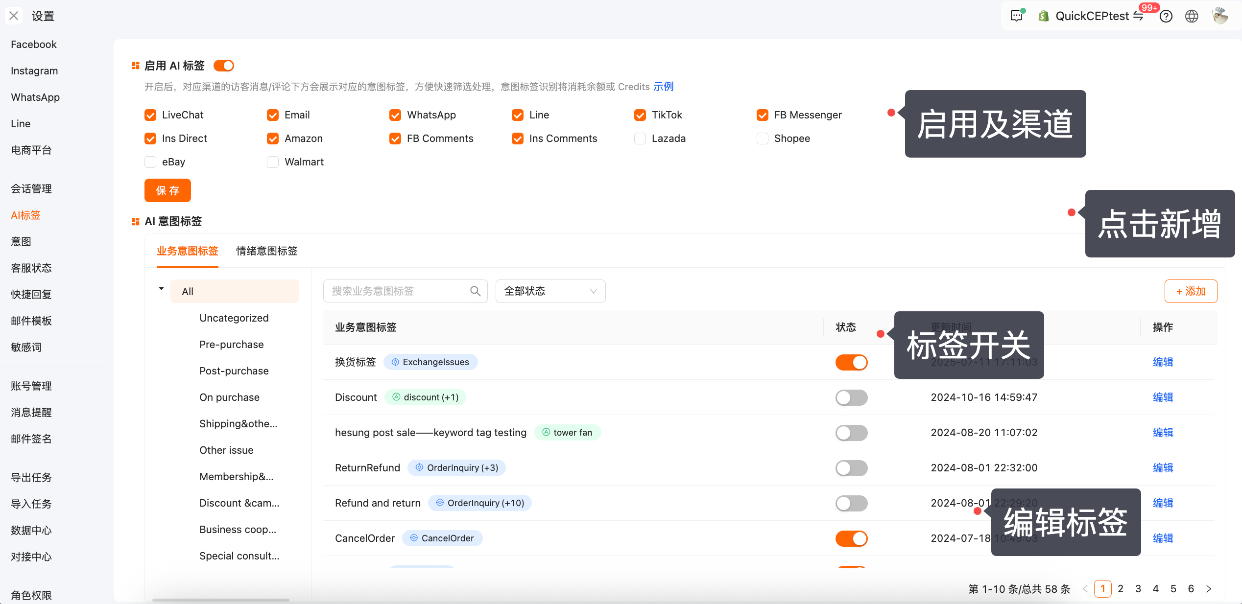Check the eBay channel checkbox
The image size is (1242, 604).
click(x=150, y=162)
